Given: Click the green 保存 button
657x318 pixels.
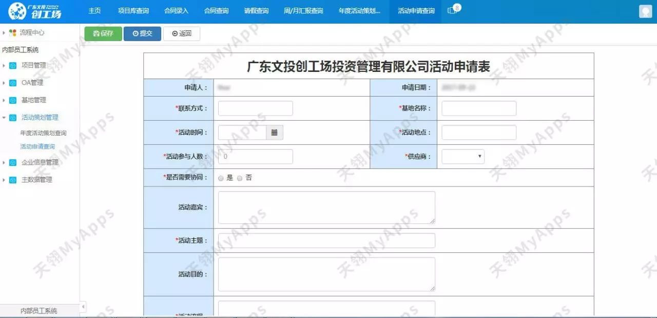Looking at the screenshot, I should click(103, 33).
